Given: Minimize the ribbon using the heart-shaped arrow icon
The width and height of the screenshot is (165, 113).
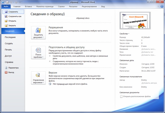Looking at the screenshot, I should tap(158, 6).
